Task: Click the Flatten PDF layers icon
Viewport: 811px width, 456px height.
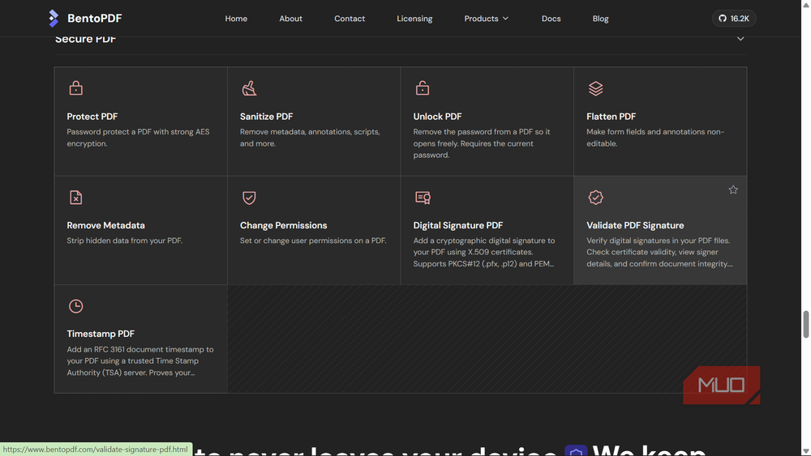Action: [x=596, y=88]
